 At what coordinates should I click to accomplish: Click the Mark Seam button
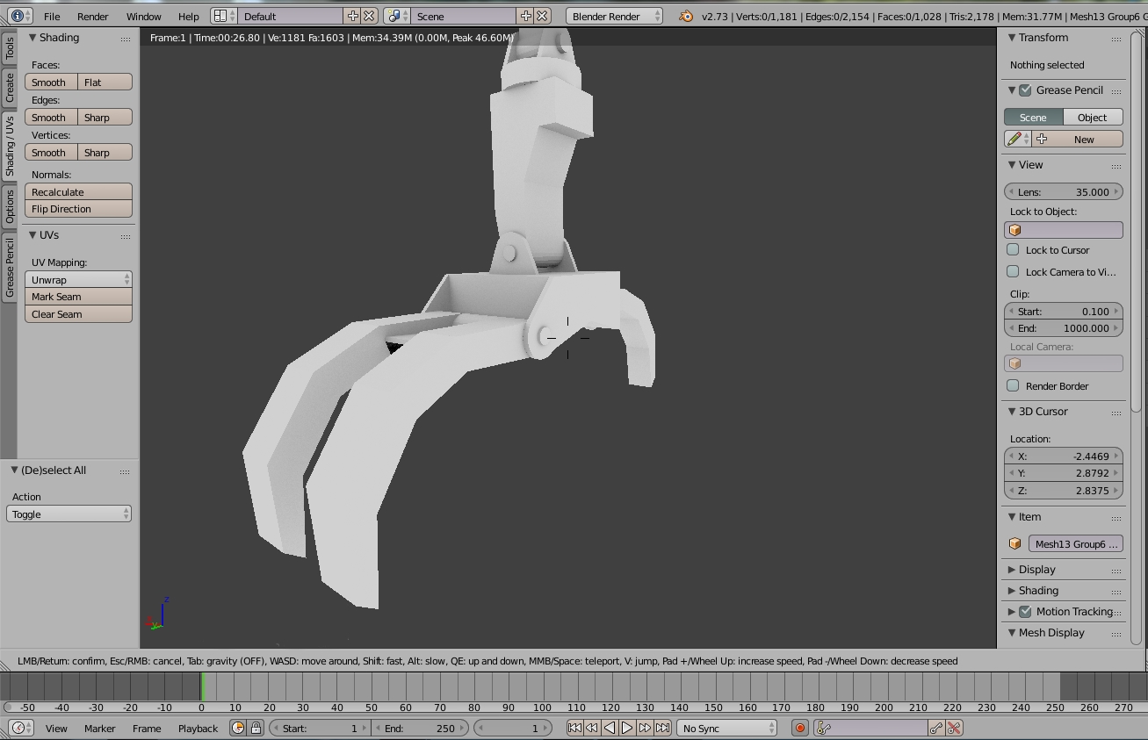click(x=79, y=297)
